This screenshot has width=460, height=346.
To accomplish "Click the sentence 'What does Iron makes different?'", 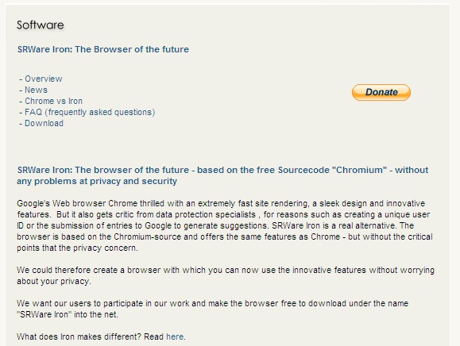I will coord(79,336).
